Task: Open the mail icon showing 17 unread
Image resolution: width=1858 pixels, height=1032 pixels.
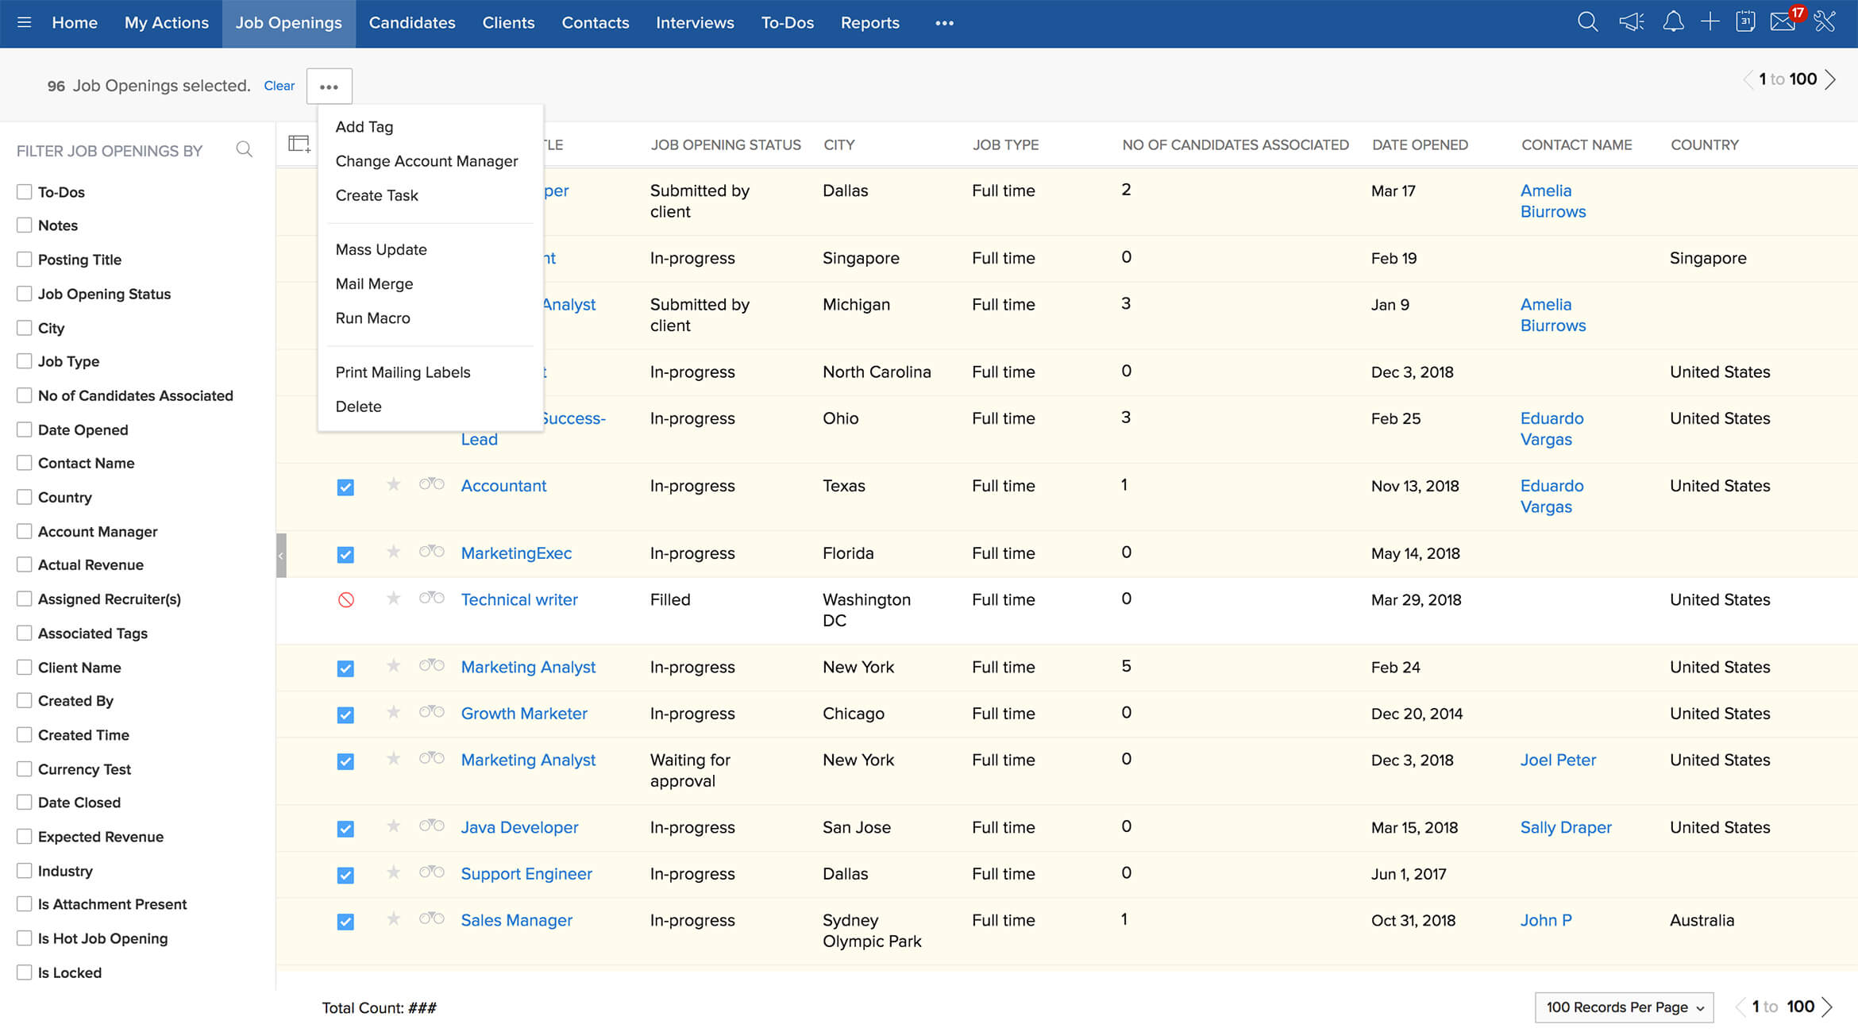Action: pos(1783,22)
